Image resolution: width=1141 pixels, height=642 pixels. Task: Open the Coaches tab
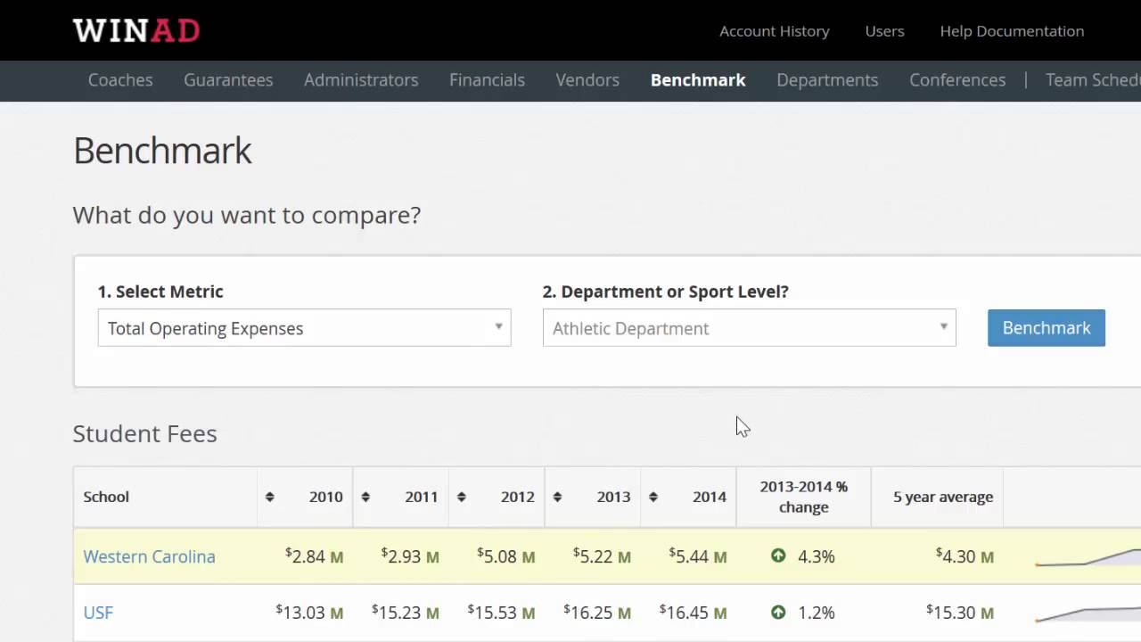tap(120, 80)
